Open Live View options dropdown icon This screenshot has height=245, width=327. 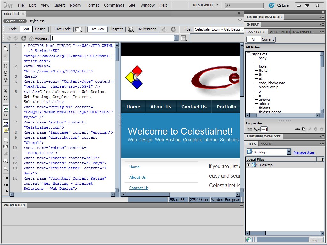coord(184,38)
